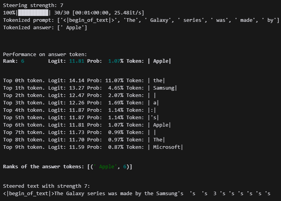Click the 30/30 progress bar

[33, 13]
